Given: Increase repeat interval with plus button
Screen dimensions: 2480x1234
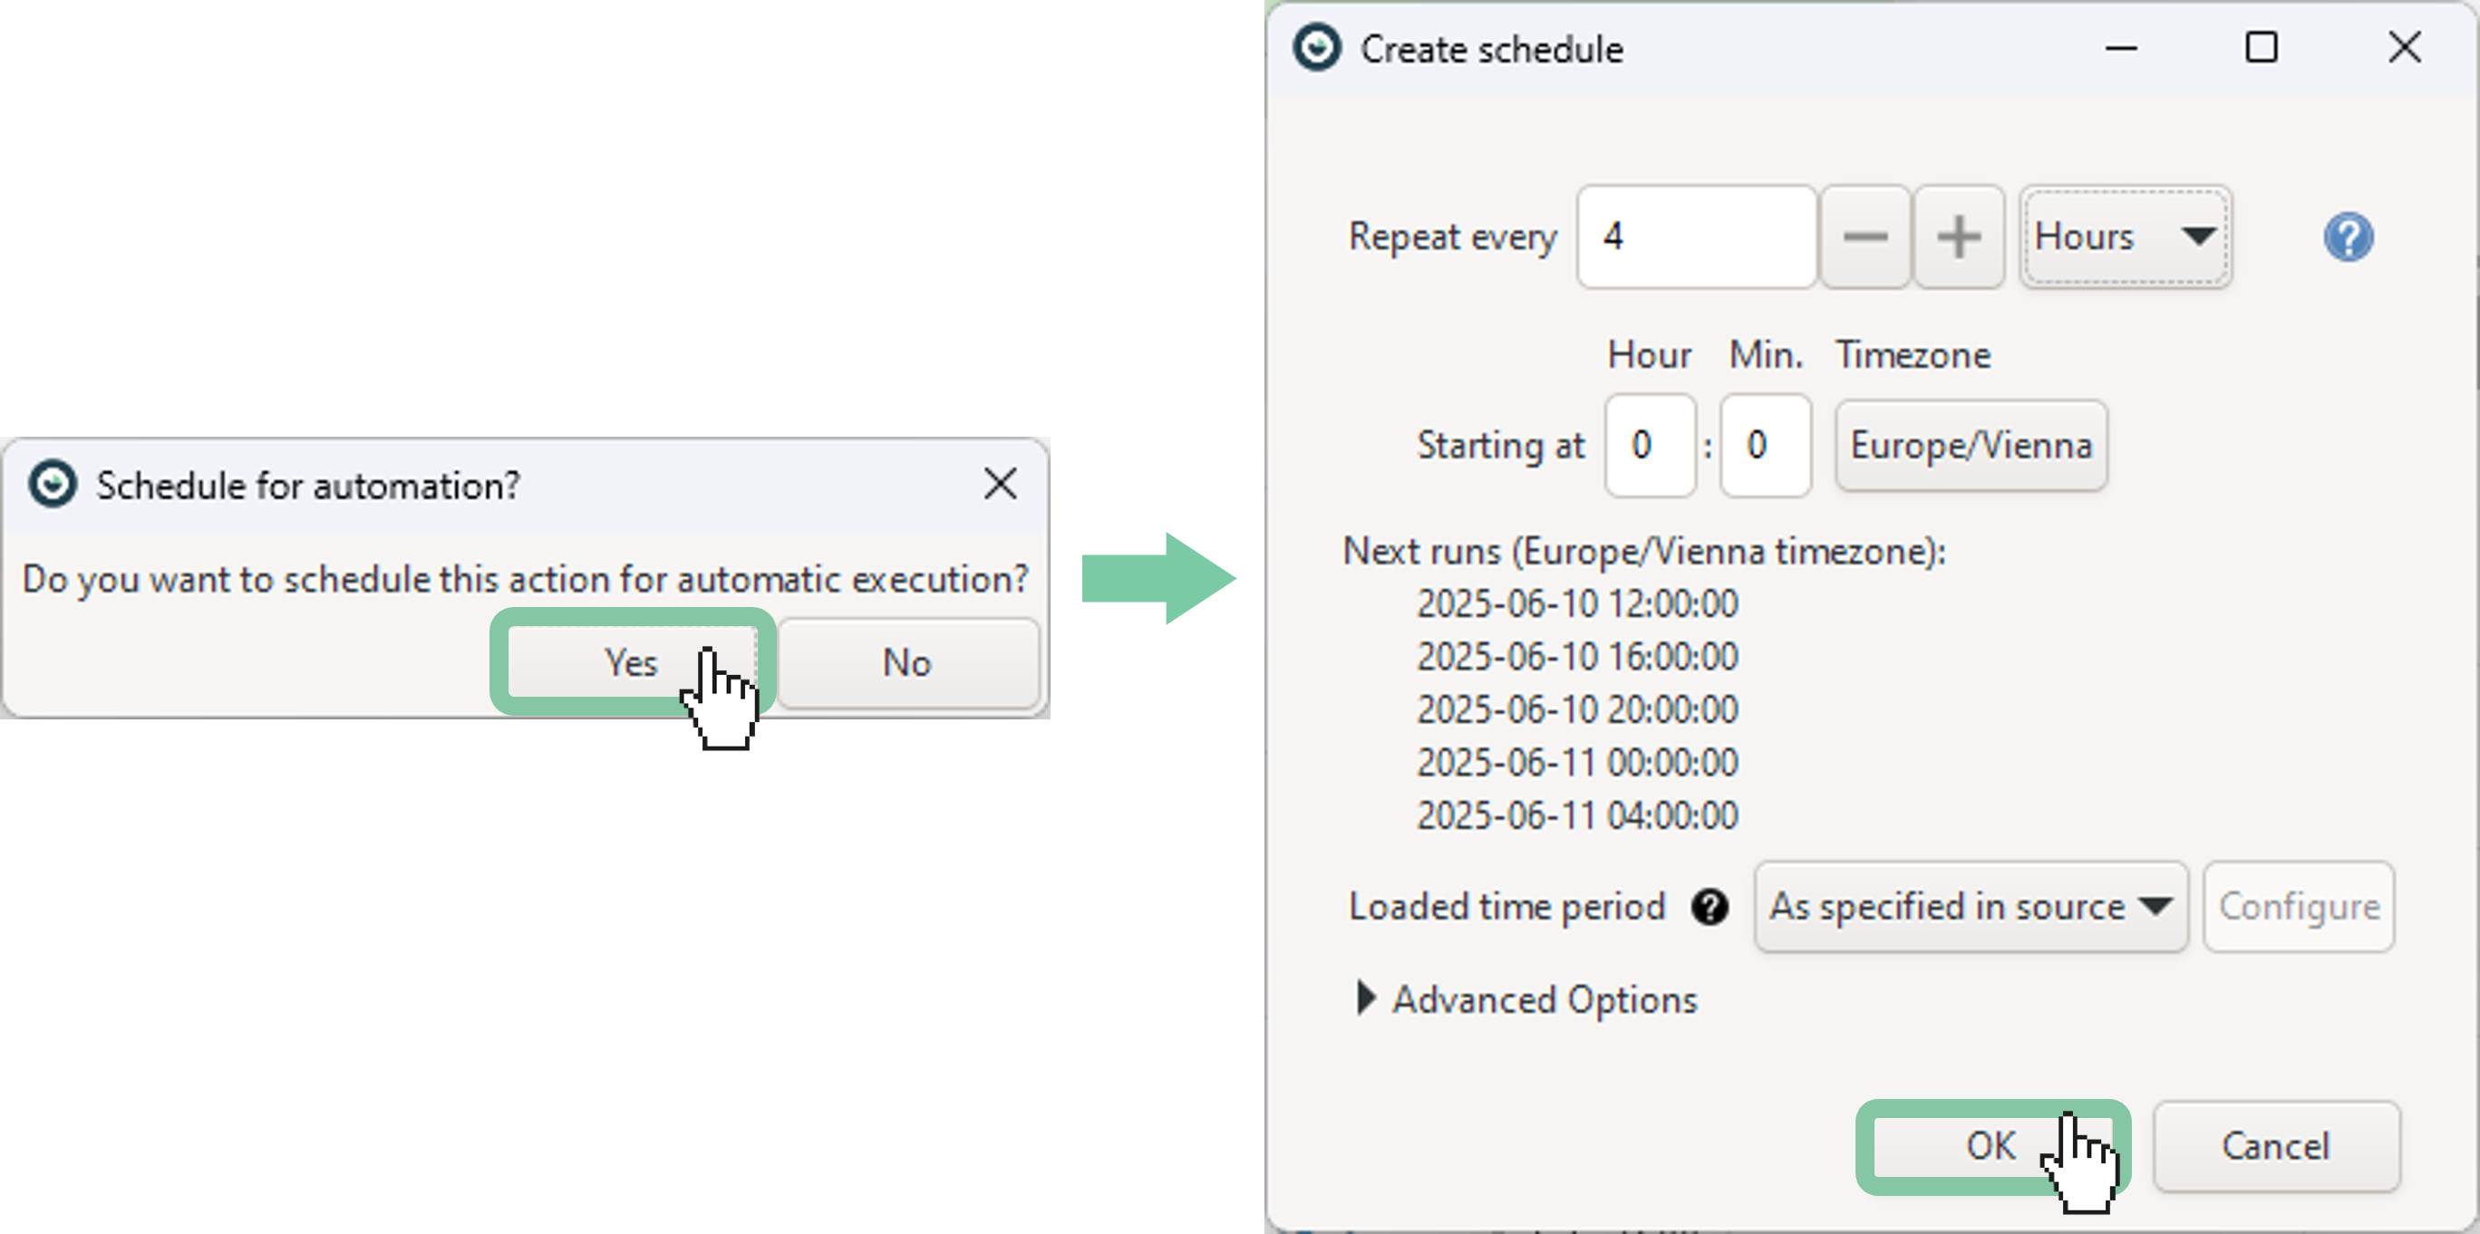Looking at the screenshot, I should 1958,236.
